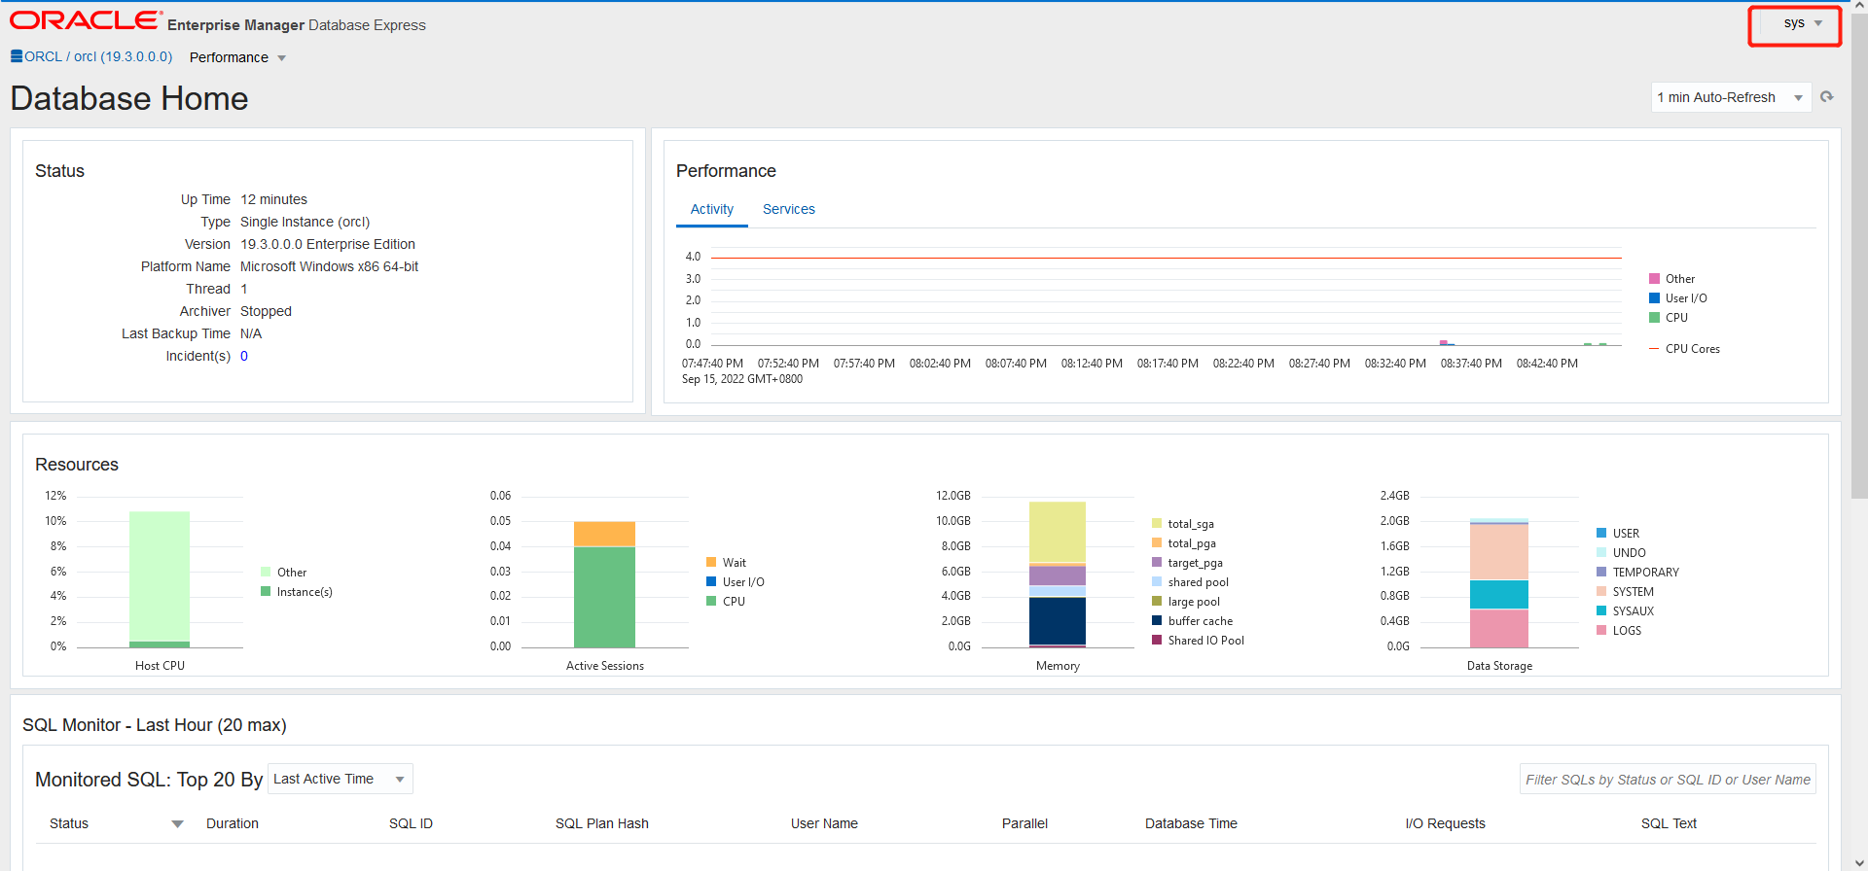The width and height of the screenshot is (1868, 871).
Task: Switch to the Services tab
Action: [x=788, y=209]
